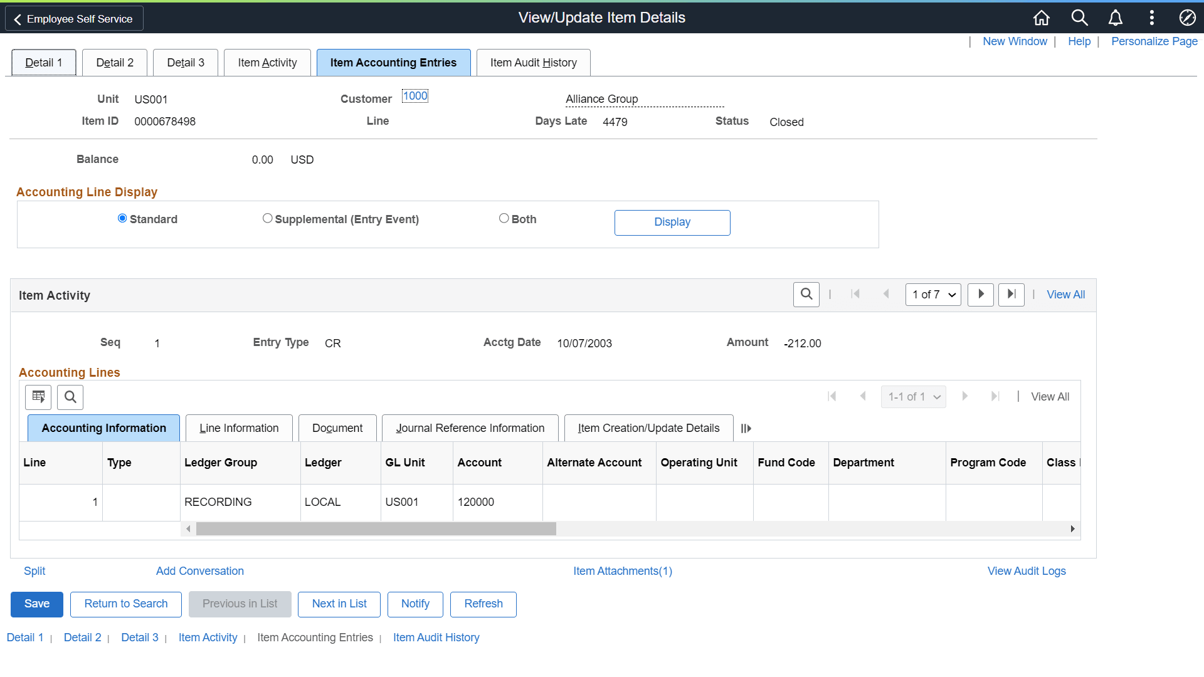Open the grid action menu in Accounting Lines

[x=38, y=397]
